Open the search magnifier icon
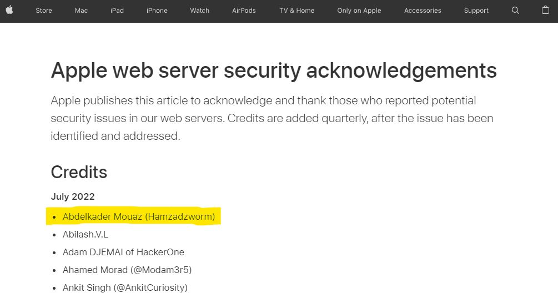Screen dimensions: 558x298 (x=515, y=11)
